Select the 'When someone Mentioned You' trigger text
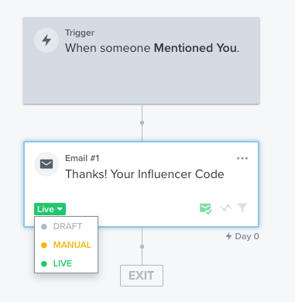The height and width of the screenshot is (302, 295). click(153, 48)
